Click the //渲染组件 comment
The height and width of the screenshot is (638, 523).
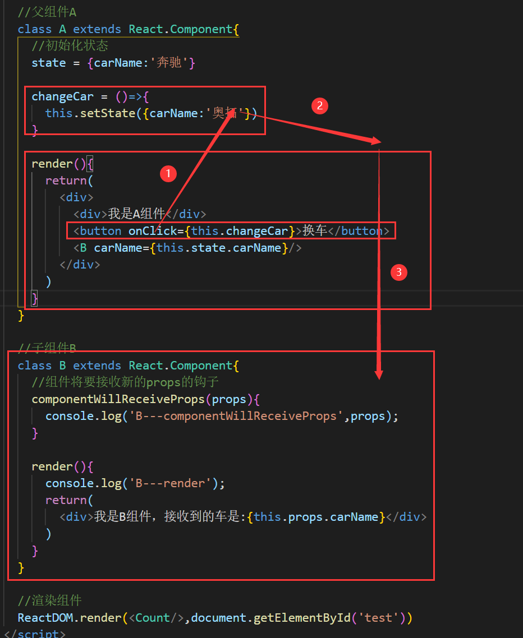tap(49, 601)
